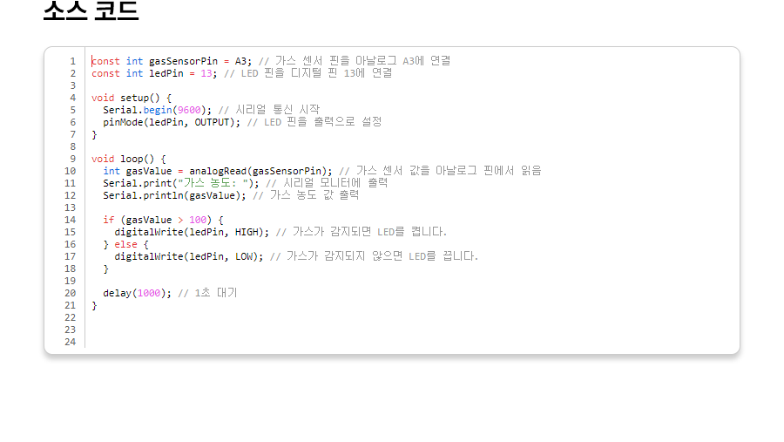The width and height of the screenshot is (784, 442).
Task: Click the setup function name
Action: [x=134, y=98]
